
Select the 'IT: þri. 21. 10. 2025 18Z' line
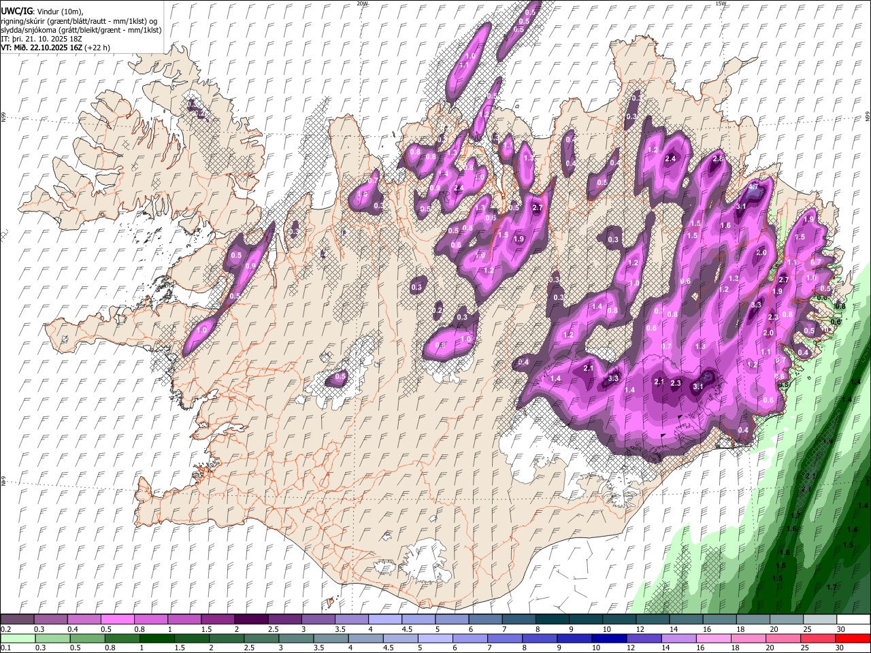(41, 39)
